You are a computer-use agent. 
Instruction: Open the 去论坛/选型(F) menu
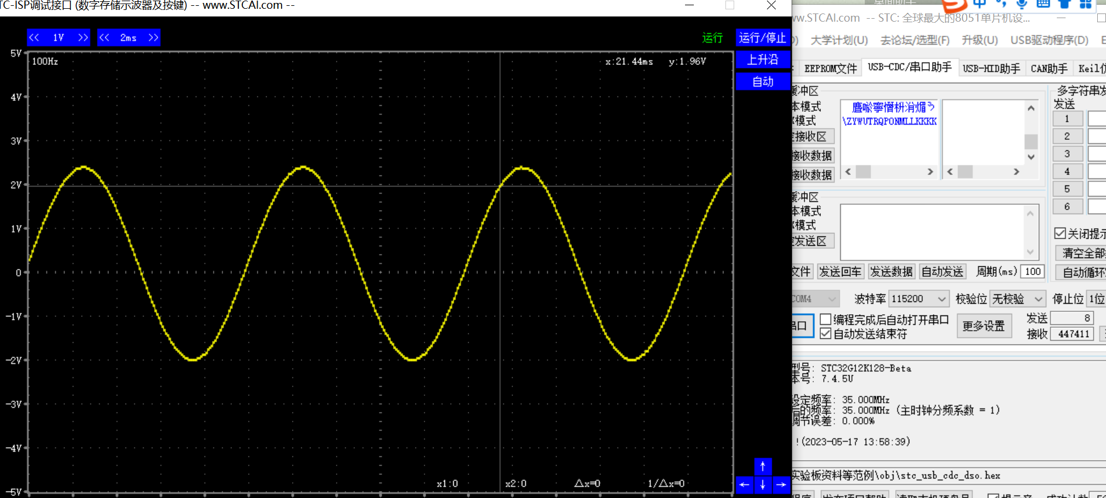coord(915,40)
